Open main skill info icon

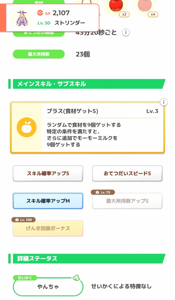point(164,102)
